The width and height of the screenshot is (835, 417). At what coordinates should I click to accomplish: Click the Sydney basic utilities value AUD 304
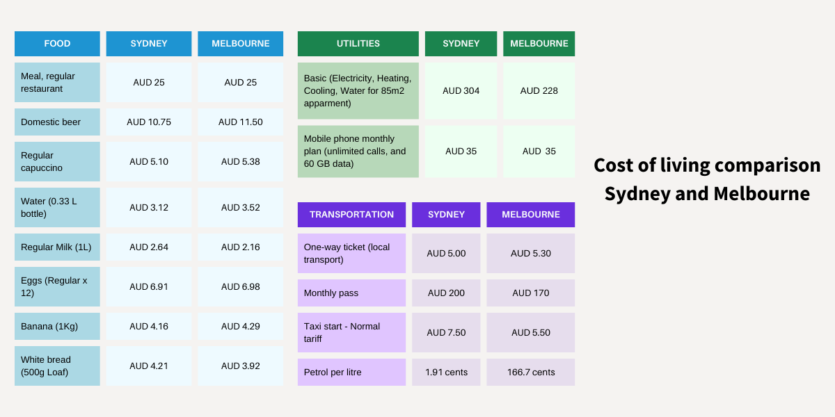pyautogui.click(x=461, y=91)
